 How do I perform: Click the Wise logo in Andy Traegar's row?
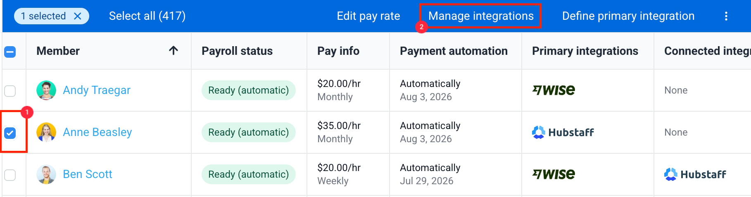(554, 90)
